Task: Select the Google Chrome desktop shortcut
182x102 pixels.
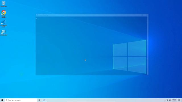Action: click(4, 14)
